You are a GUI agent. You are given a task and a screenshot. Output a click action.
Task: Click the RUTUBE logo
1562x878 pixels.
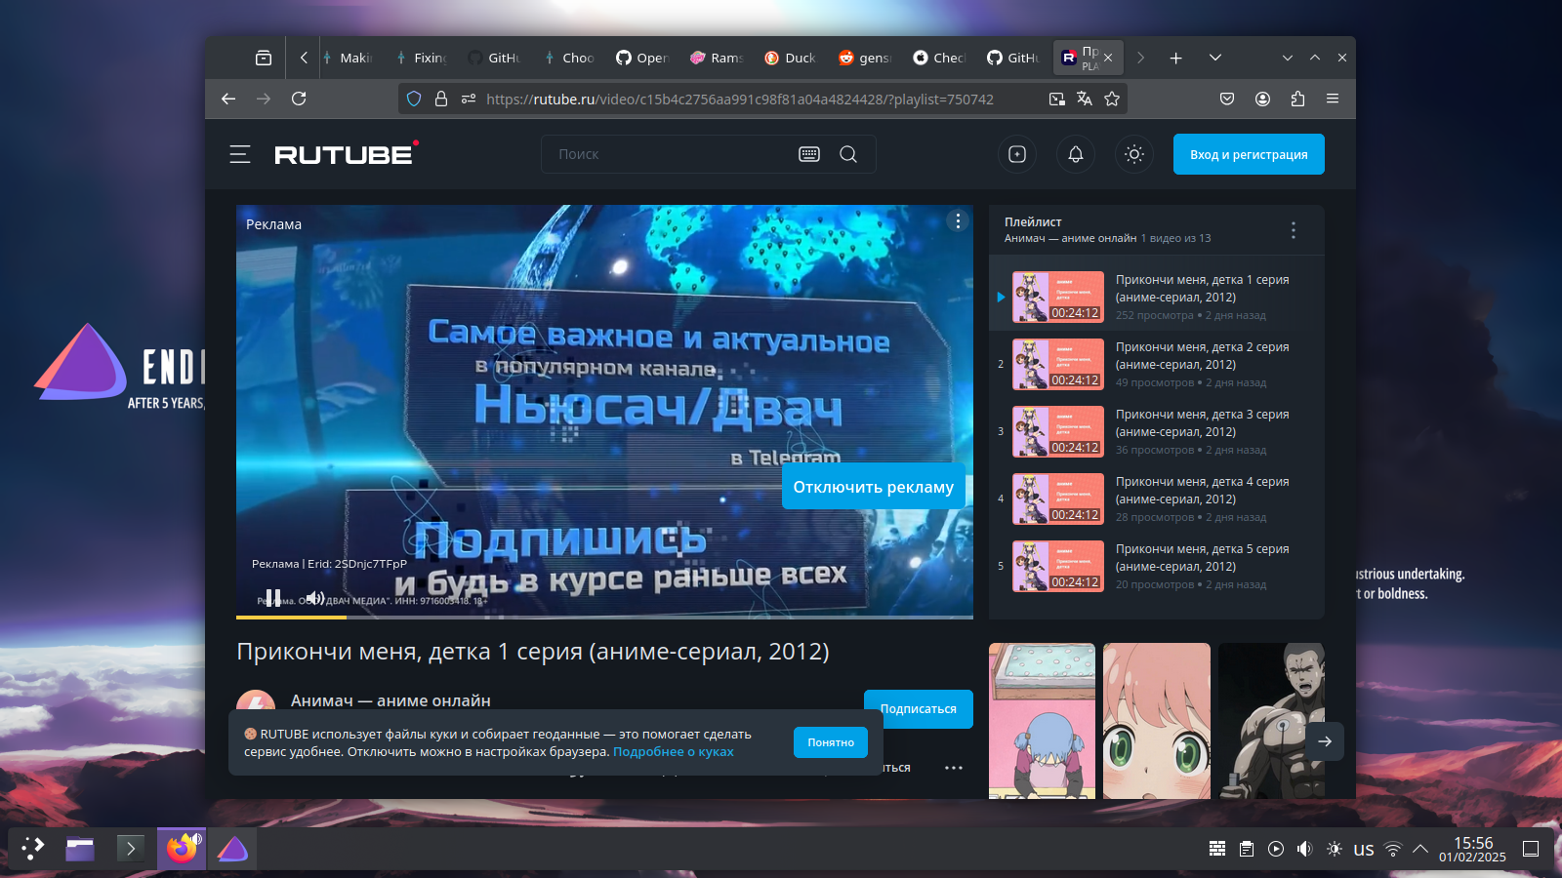pos(347,154)
